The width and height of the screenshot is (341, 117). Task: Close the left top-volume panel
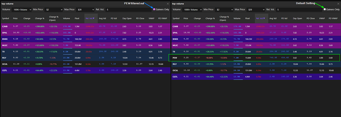point(167,4)
